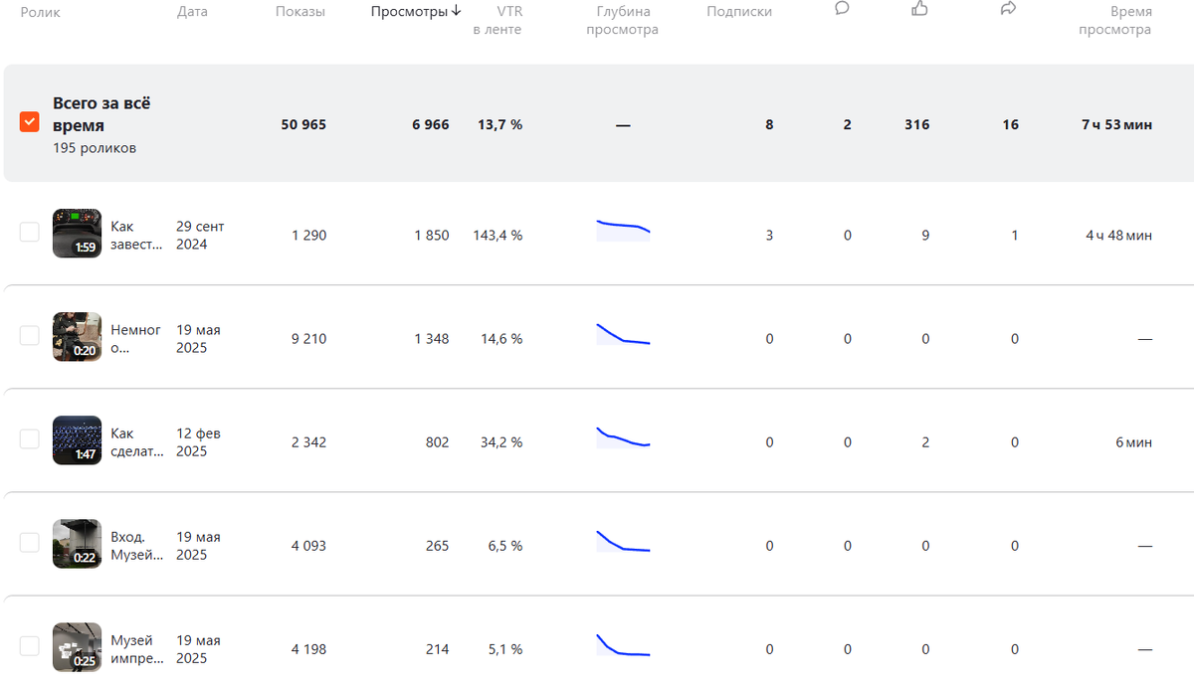Open the video titled Музей импре…
1194x687 pixels.
pos(136,649)
